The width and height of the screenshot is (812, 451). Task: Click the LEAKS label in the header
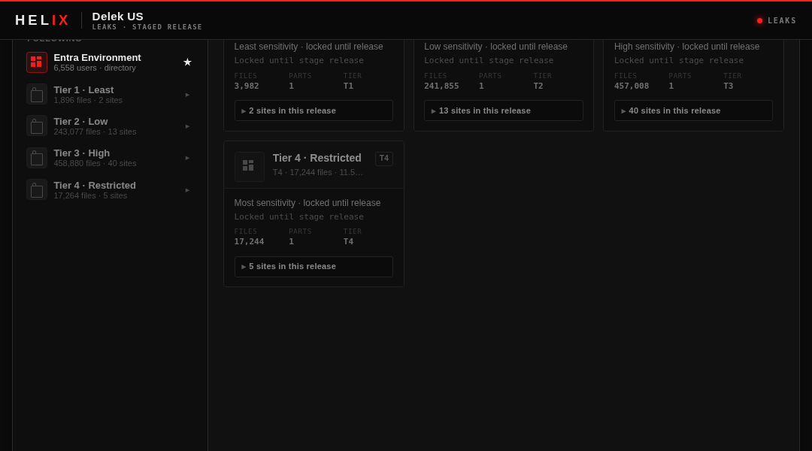[x=782, y=21]
